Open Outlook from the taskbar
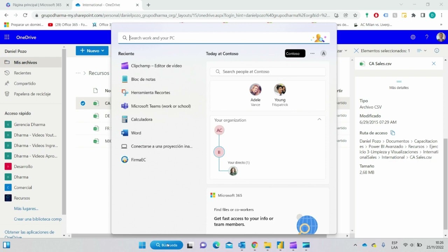Viewport: 448px width, 252px height. 242,245
